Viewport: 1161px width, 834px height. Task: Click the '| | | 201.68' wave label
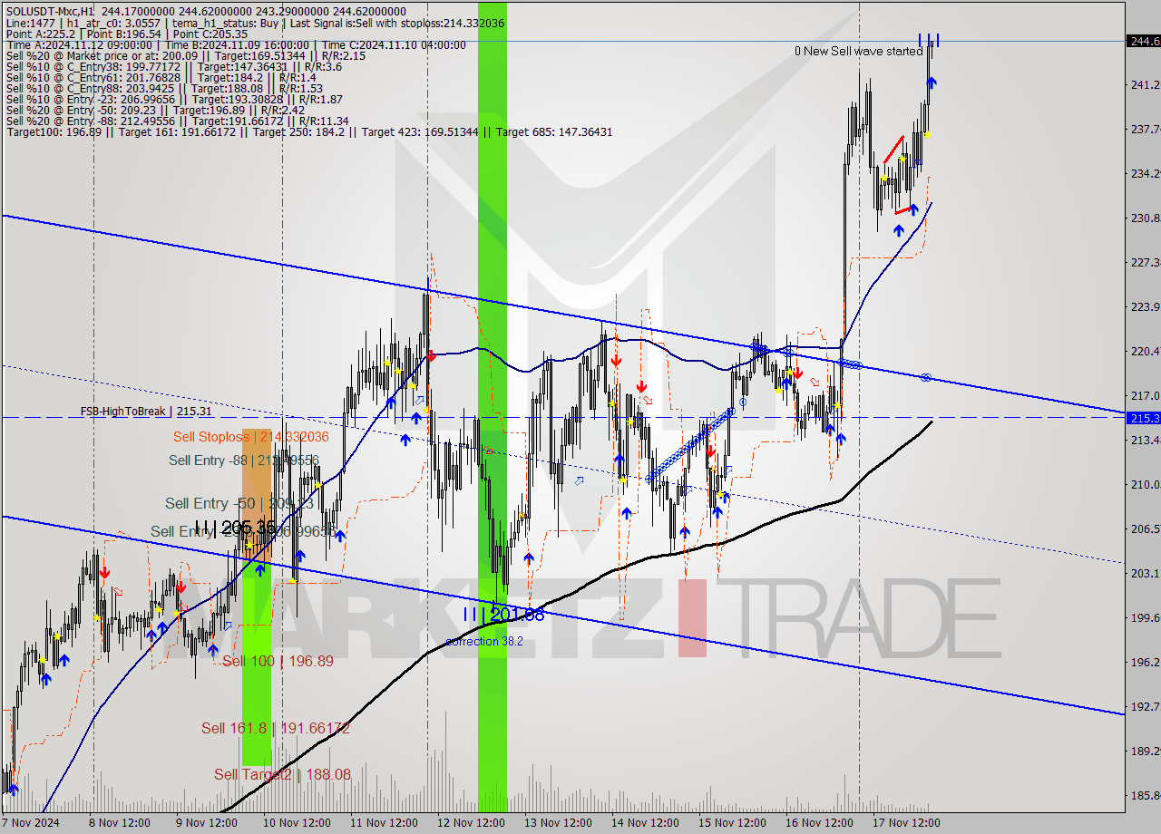pyautogui.click(x=503, y=615)
